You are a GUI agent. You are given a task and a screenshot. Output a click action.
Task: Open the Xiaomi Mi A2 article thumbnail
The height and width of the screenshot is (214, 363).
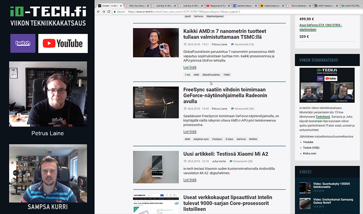(156, 167)
